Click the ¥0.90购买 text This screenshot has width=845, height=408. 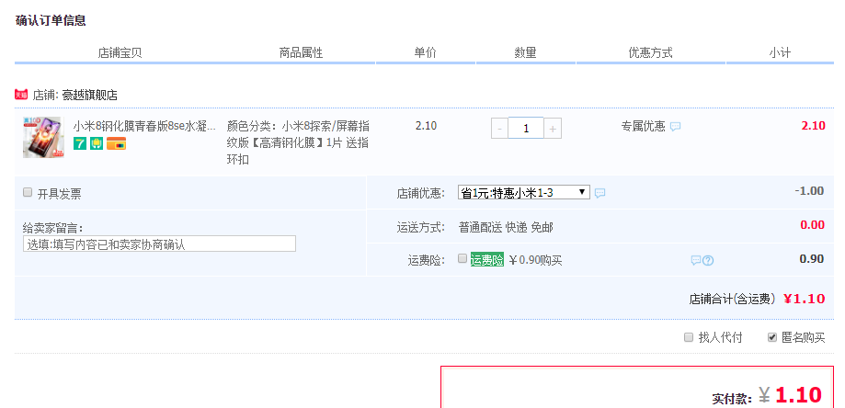pyautogui.click(x=535, y=261)
